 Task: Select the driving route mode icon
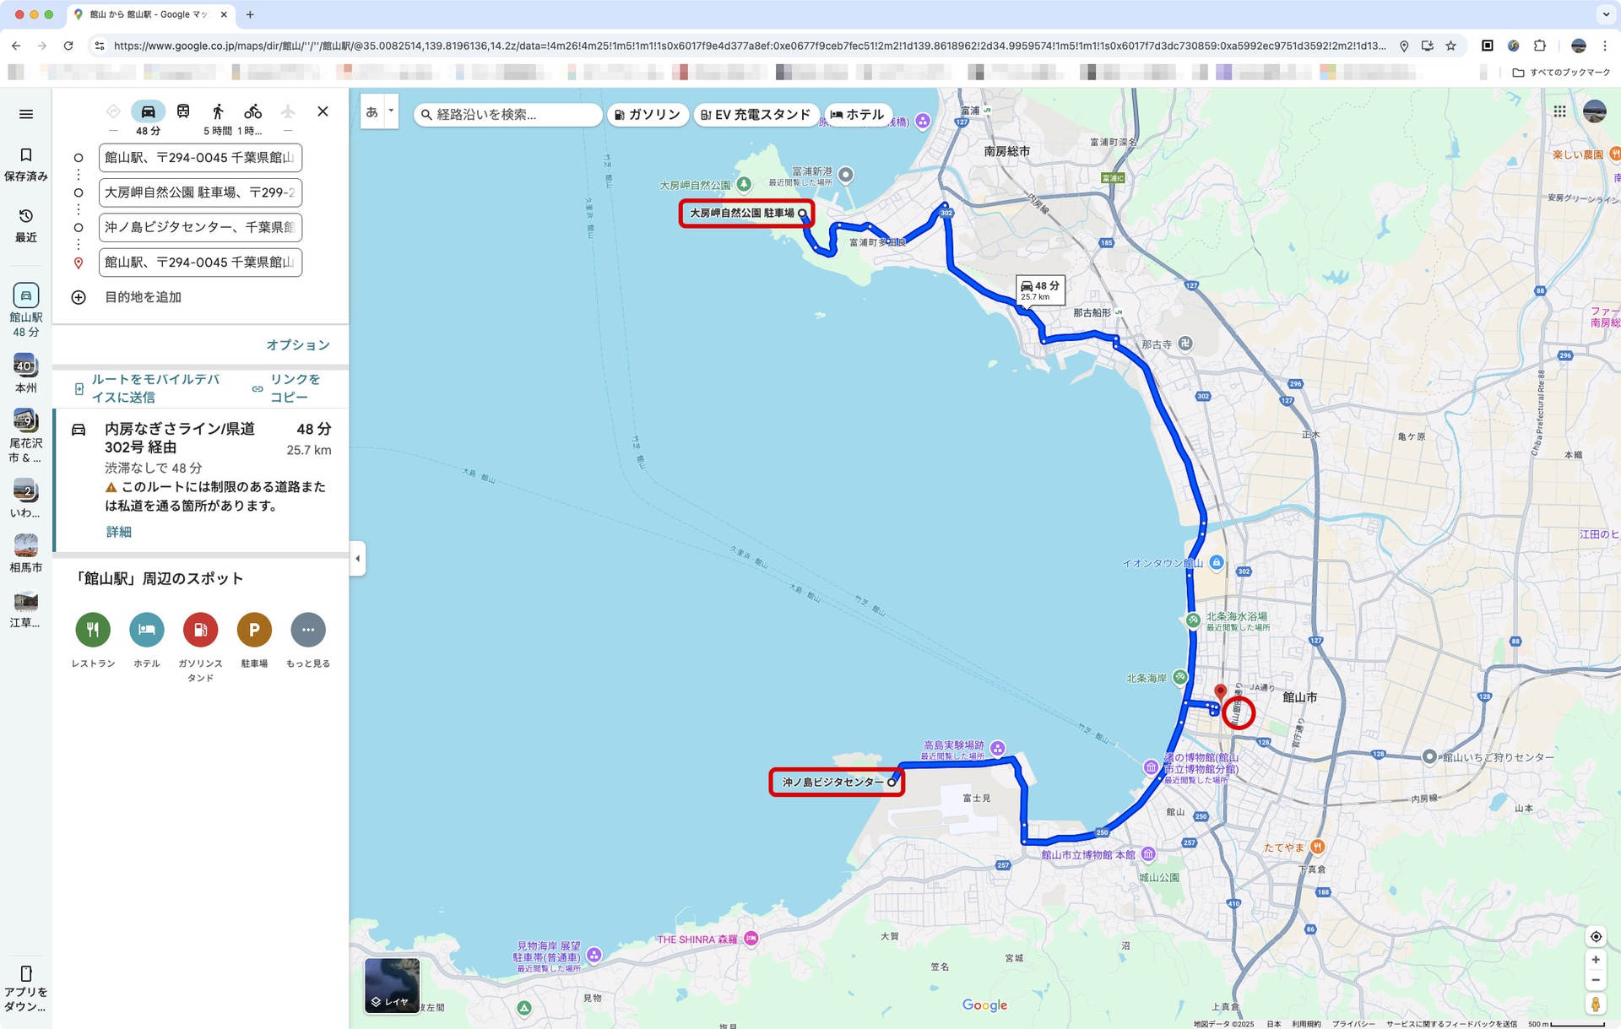click(147, 111)
